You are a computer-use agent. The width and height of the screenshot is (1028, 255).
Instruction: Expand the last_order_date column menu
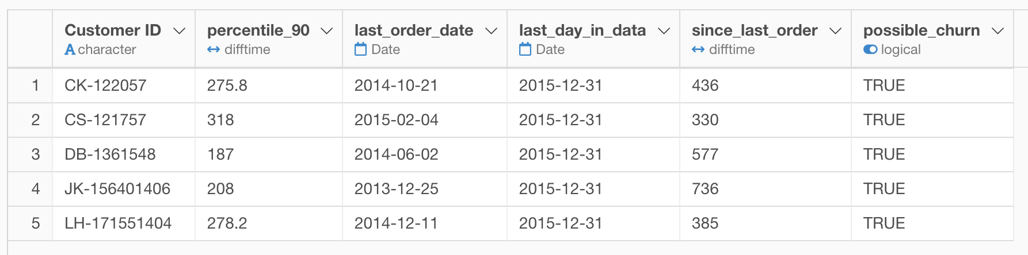[492, 31]
